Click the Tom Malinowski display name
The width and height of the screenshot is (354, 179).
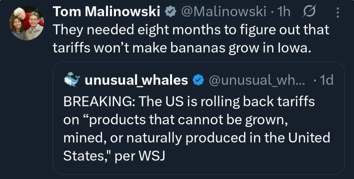tap(106, 12)
